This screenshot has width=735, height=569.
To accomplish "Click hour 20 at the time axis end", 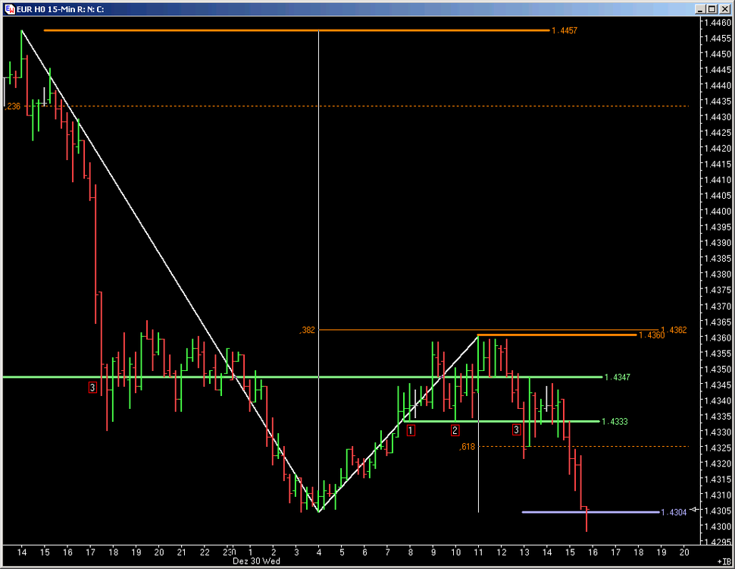I will [x=684, y=552].
